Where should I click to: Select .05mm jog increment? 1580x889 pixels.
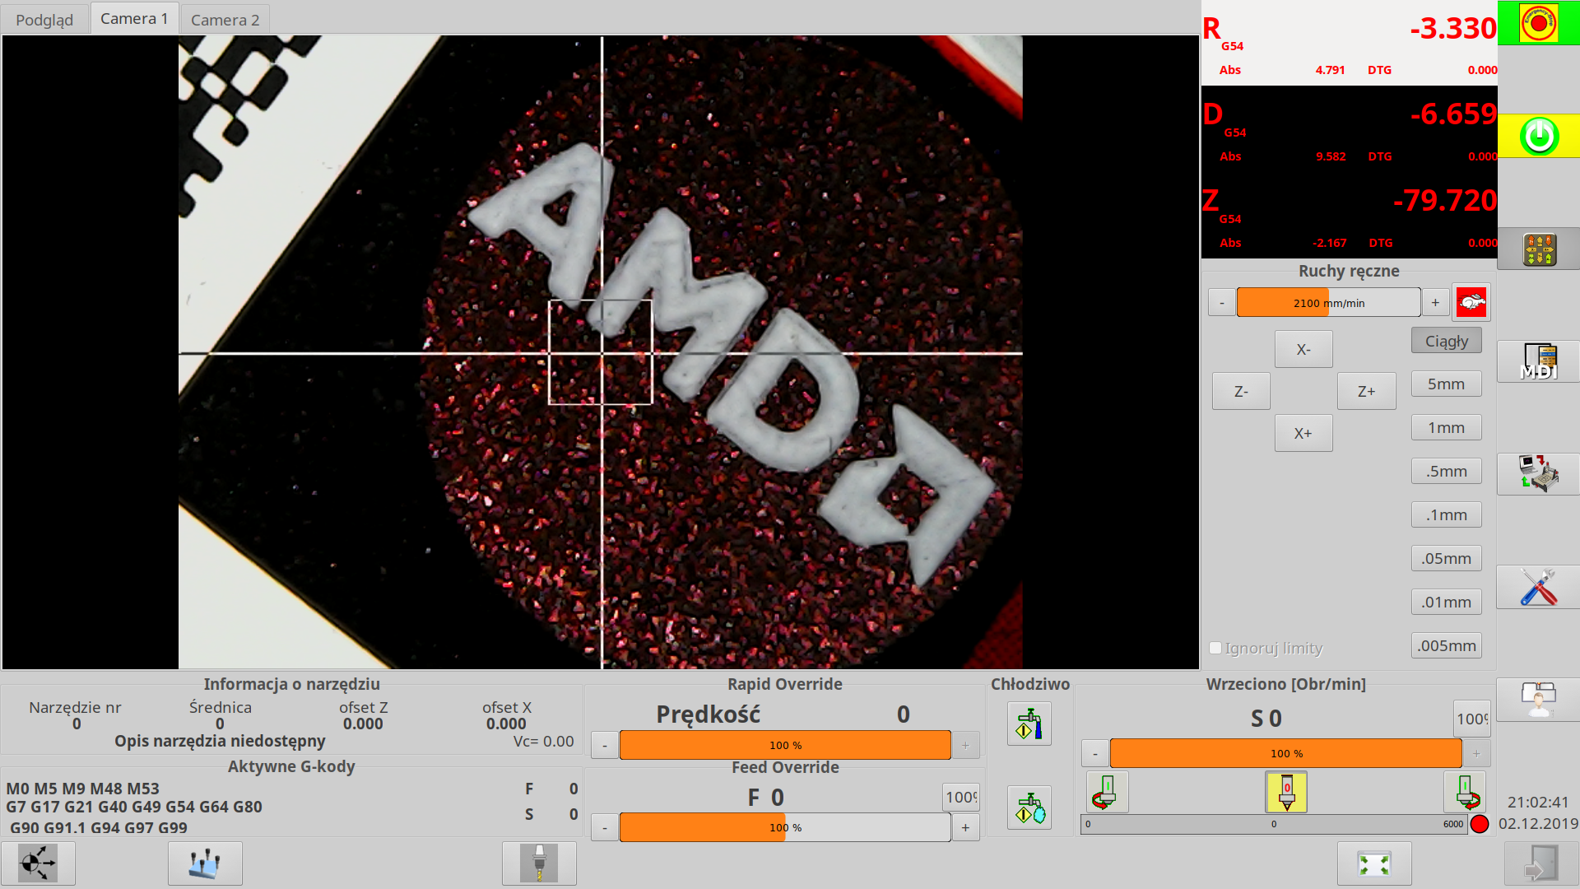[1446, 559]
